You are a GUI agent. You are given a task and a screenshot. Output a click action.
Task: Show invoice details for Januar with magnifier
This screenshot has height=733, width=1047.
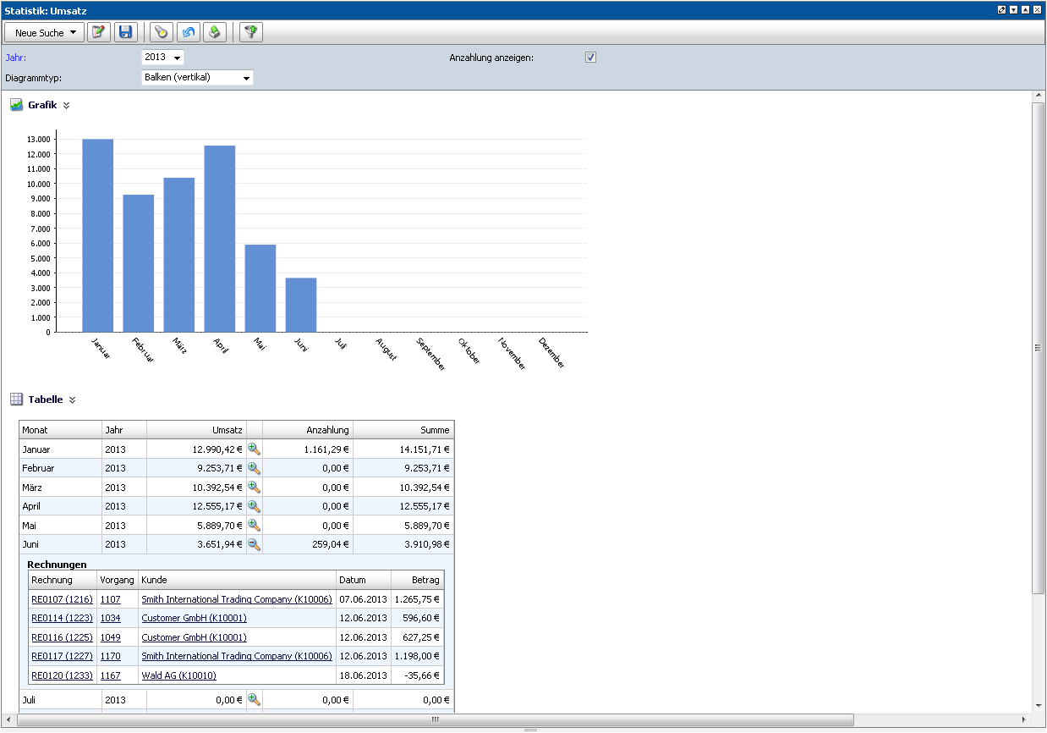pos(254,449)
